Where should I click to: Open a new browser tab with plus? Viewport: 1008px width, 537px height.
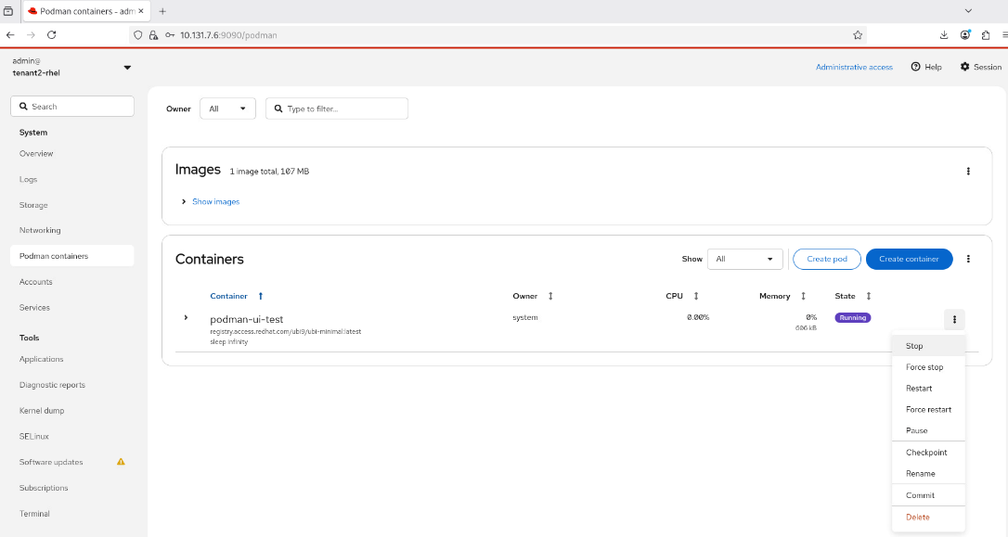pyautogui.click(x=162, y=11)
